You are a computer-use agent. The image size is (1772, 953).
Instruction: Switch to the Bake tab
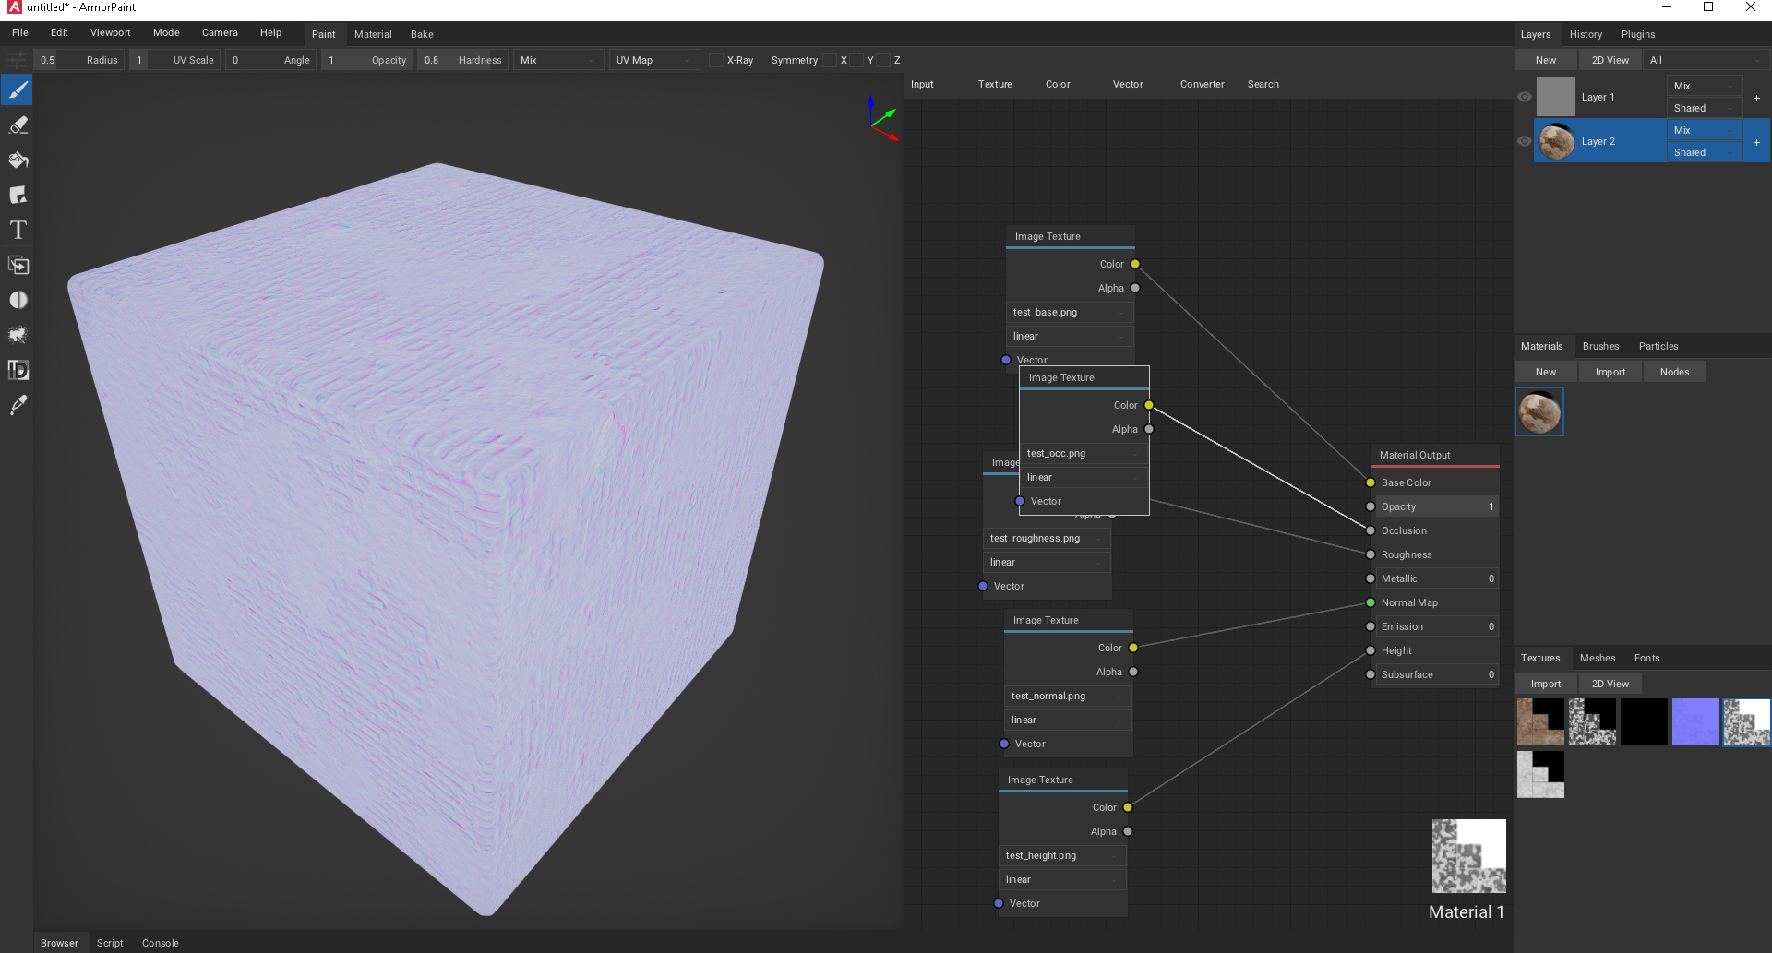point(422,34)
